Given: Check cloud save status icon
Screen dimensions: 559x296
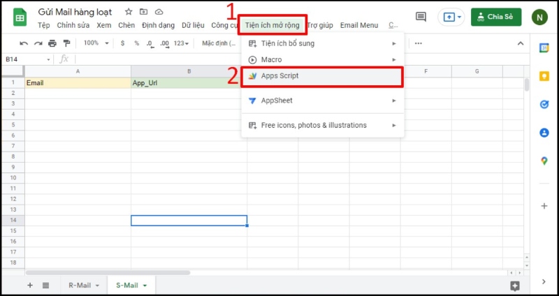Looking at the screenshot, I should tap(159, 12).
